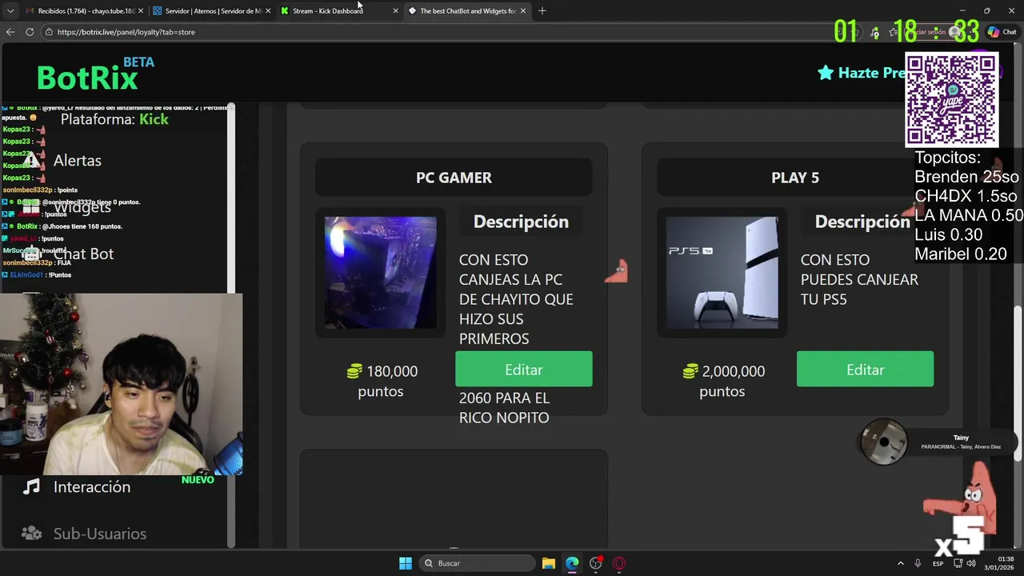1024x576 pixels.
Task: Click the PLAY 5 card title
Action: pos(795,178)
